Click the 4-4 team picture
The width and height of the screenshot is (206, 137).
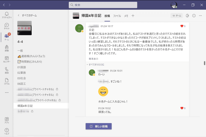[x=24, y=28]
